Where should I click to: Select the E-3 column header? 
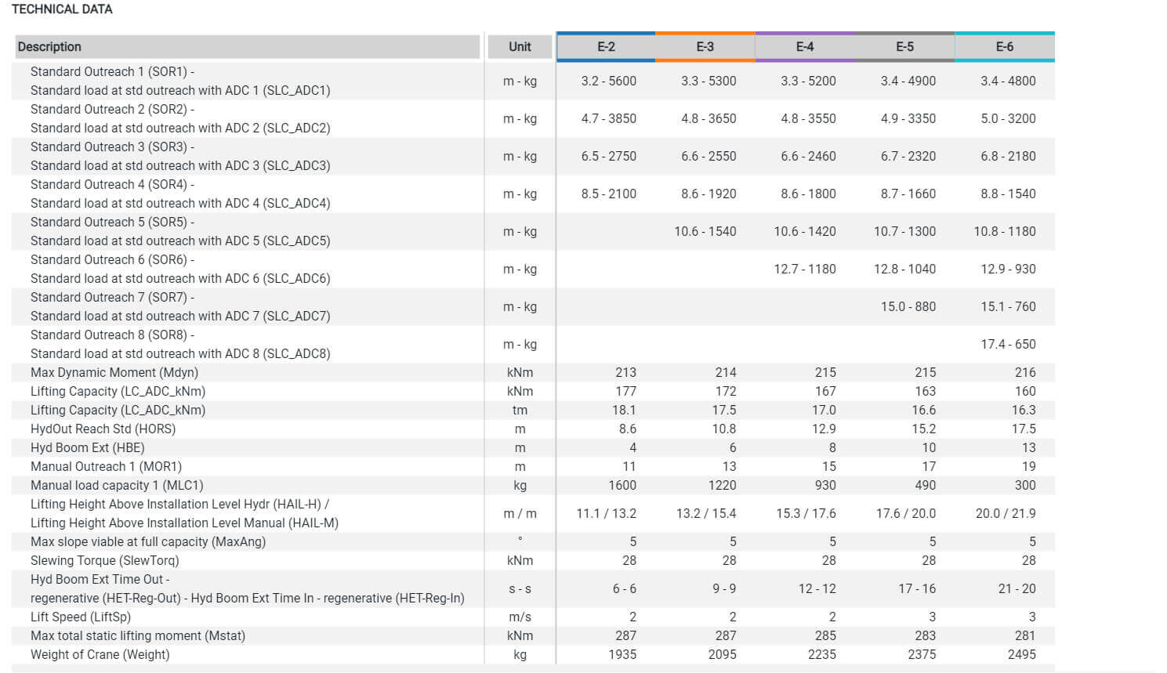tap(705, 47)
